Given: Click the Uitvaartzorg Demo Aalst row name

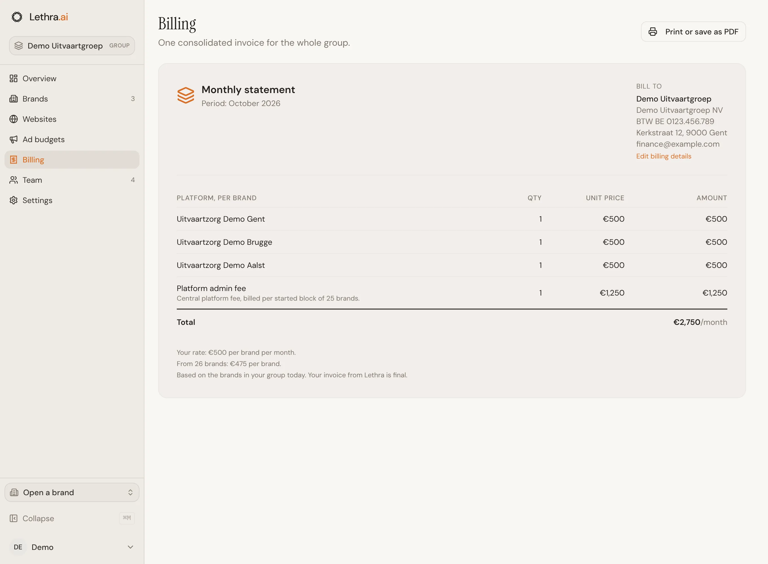Looking at the screenshot, I should coord(221,265).
